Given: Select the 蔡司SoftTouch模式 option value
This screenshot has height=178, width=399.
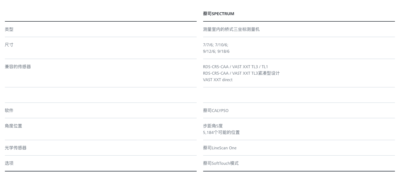Looking at the screenshot, I should coord(221,163).
